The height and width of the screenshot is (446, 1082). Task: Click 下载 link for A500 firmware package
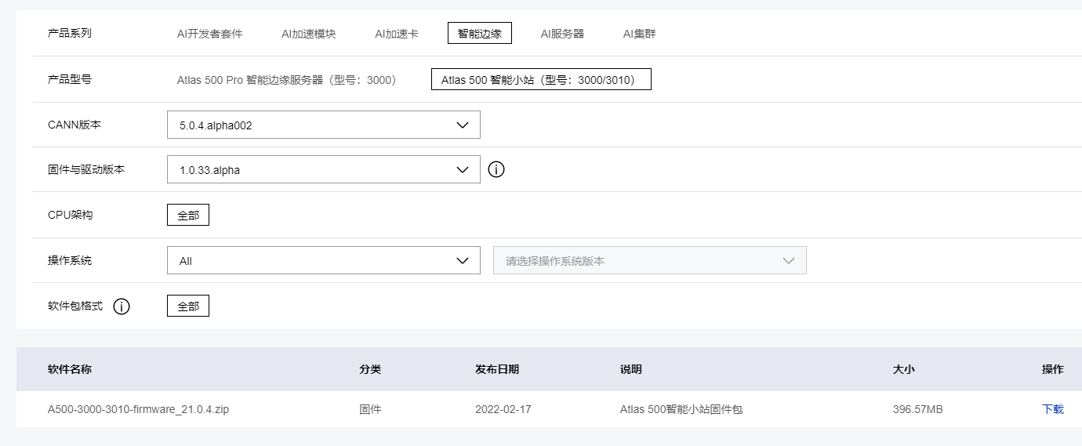(1053, 409)
